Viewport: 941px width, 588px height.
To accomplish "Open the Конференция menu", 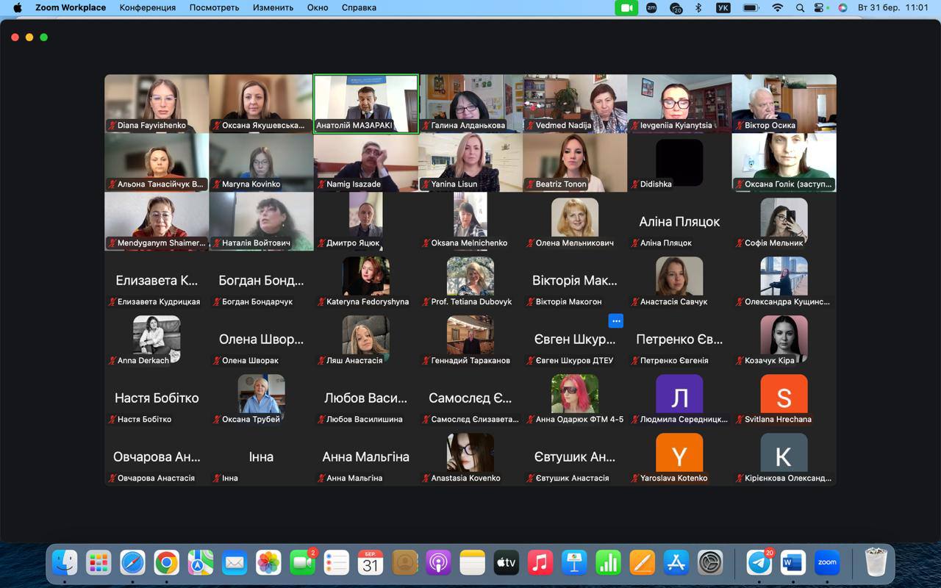I will [x=147, y=8].
